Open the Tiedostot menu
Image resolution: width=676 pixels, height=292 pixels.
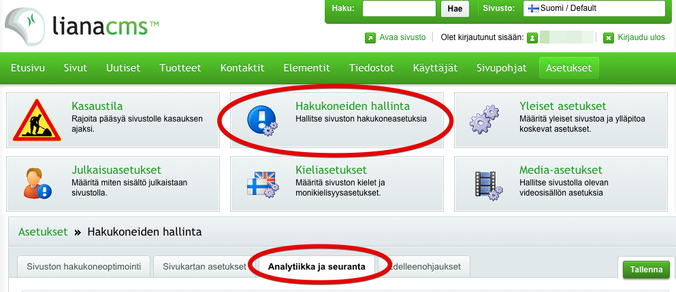(x=371, y=68)
